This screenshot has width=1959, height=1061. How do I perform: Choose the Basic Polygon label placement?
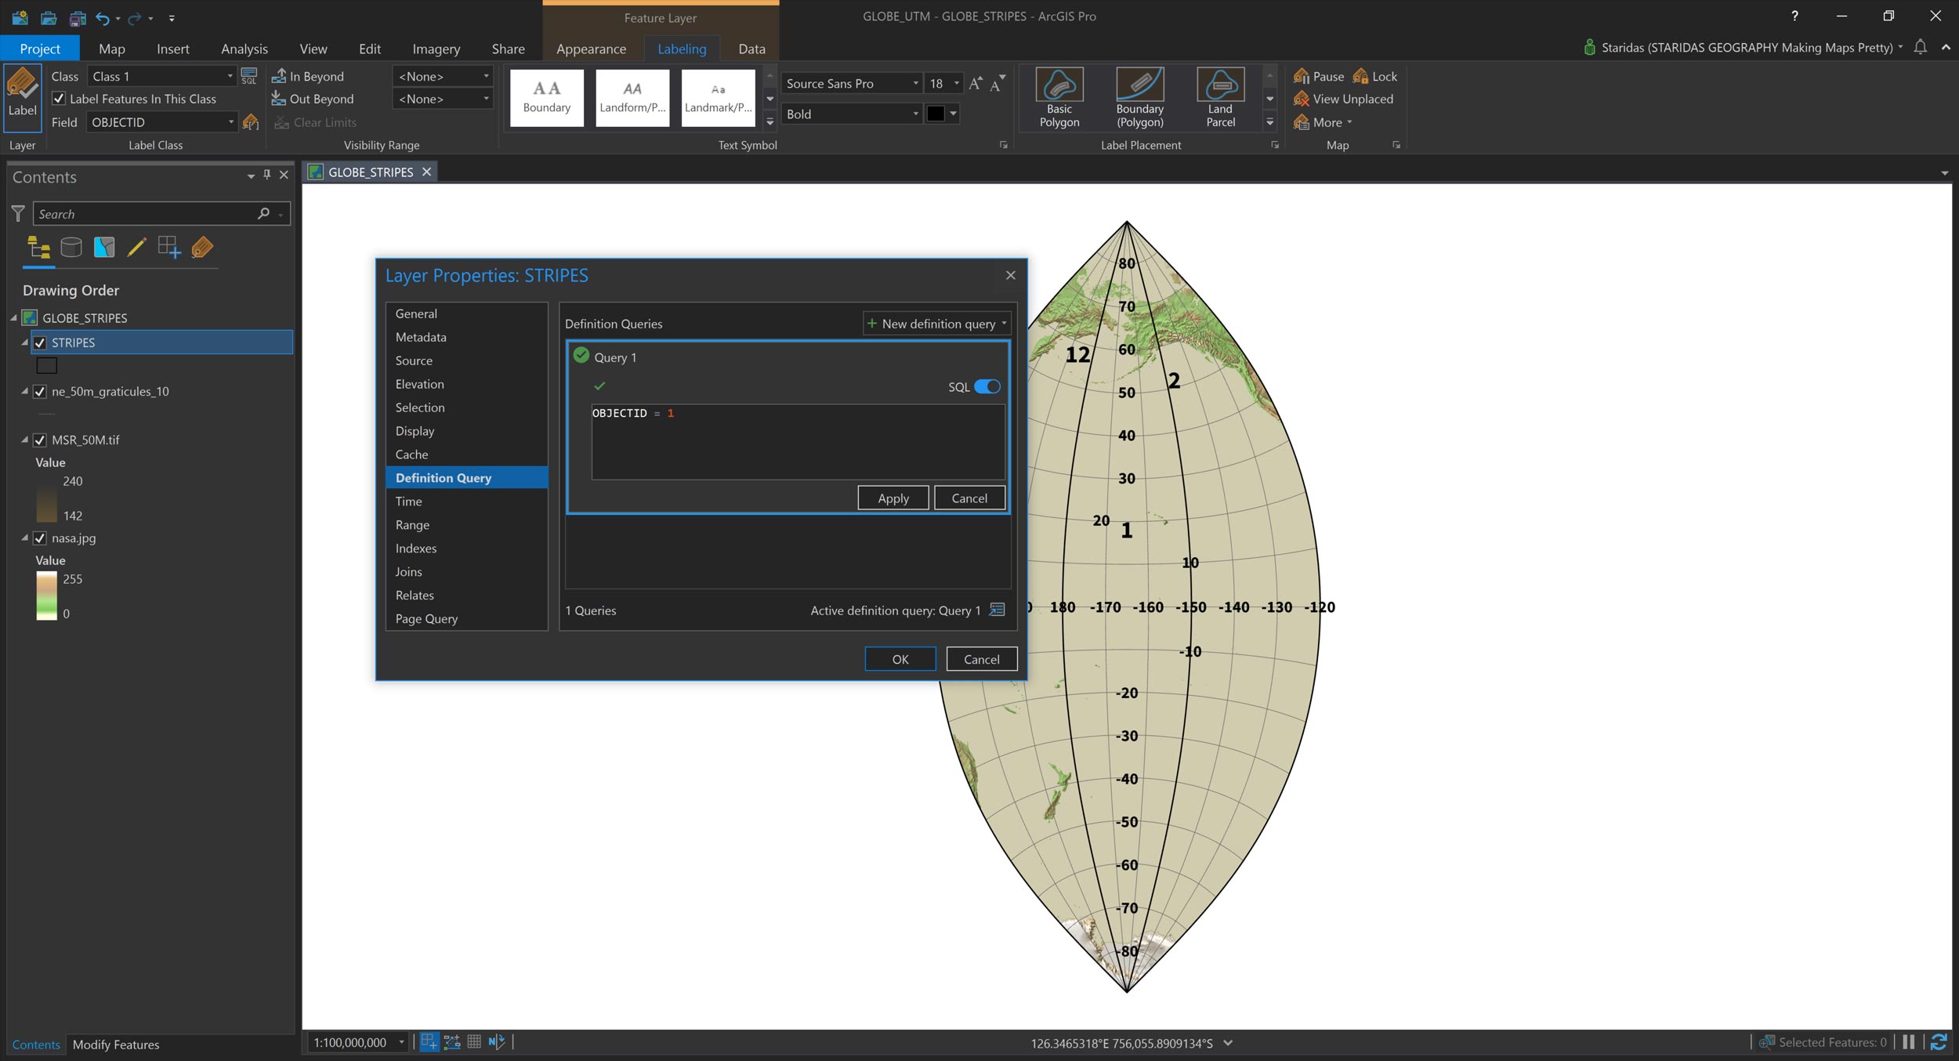click(1059, 97)
